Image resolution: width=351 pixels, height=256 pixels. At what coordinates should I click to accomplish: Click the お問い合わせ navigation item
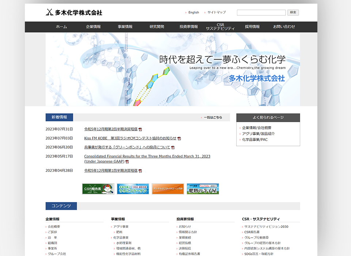pos(284,26)
